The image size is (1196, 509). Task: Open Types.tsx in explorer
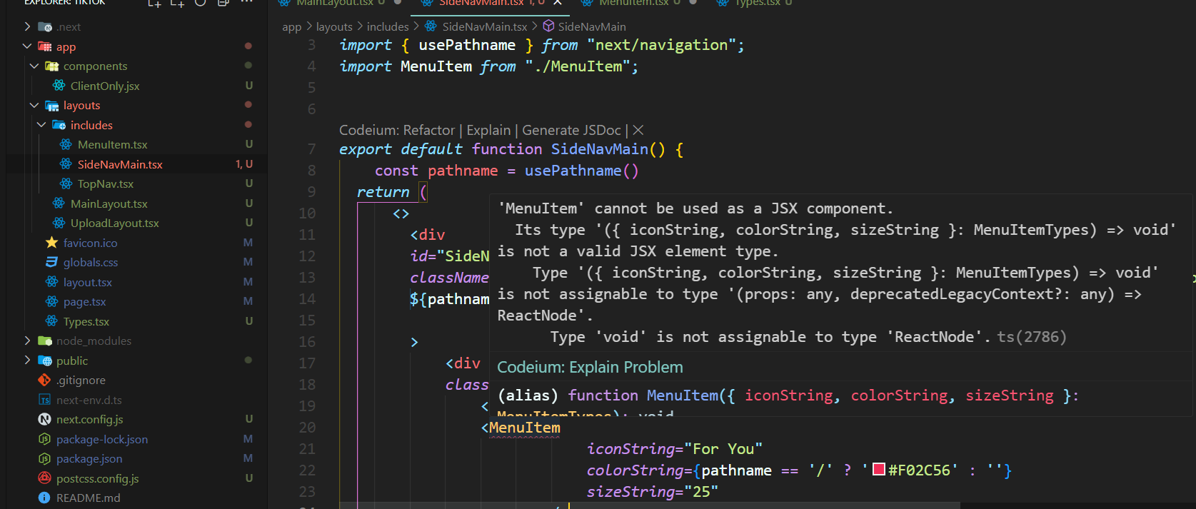point(86,321)
